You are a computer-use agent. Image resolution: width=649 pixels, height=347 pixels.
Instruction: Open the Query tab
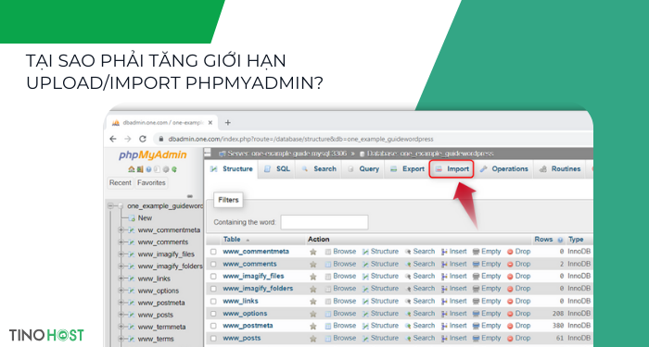pos(363,169)
